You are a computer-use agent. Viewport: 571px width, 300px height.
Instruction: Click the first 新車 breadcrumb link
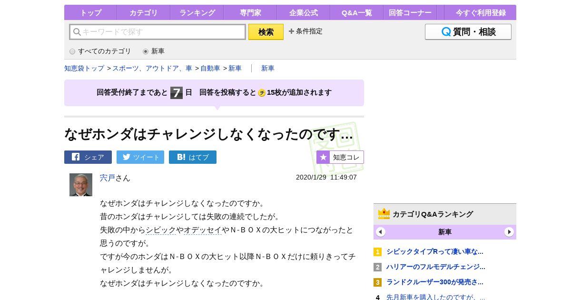point(235,68)
